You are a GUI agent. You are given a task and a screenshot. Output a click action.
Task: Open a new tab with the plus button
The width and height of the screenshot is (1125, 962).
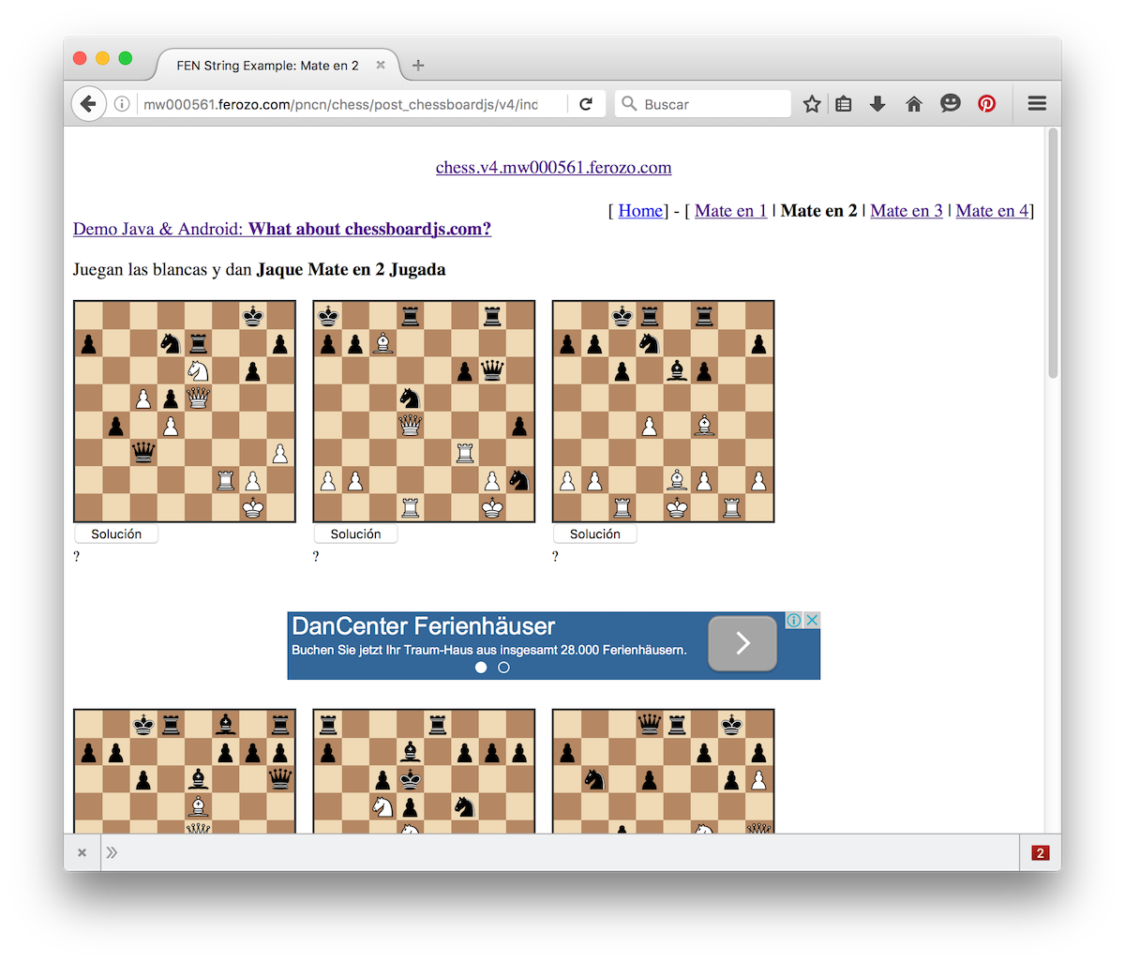(417, 65)
